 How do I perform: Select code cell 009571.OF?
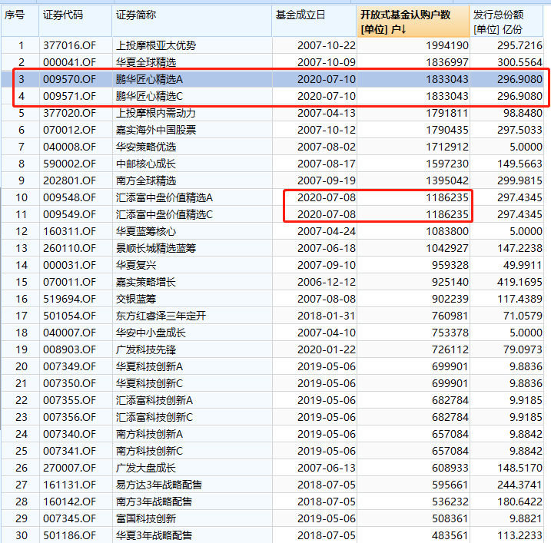(x=70, y=96)
